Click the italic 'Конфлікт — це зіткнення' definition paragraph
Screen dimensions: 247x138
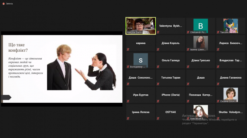pyautogui.click(x=25, y=67)
